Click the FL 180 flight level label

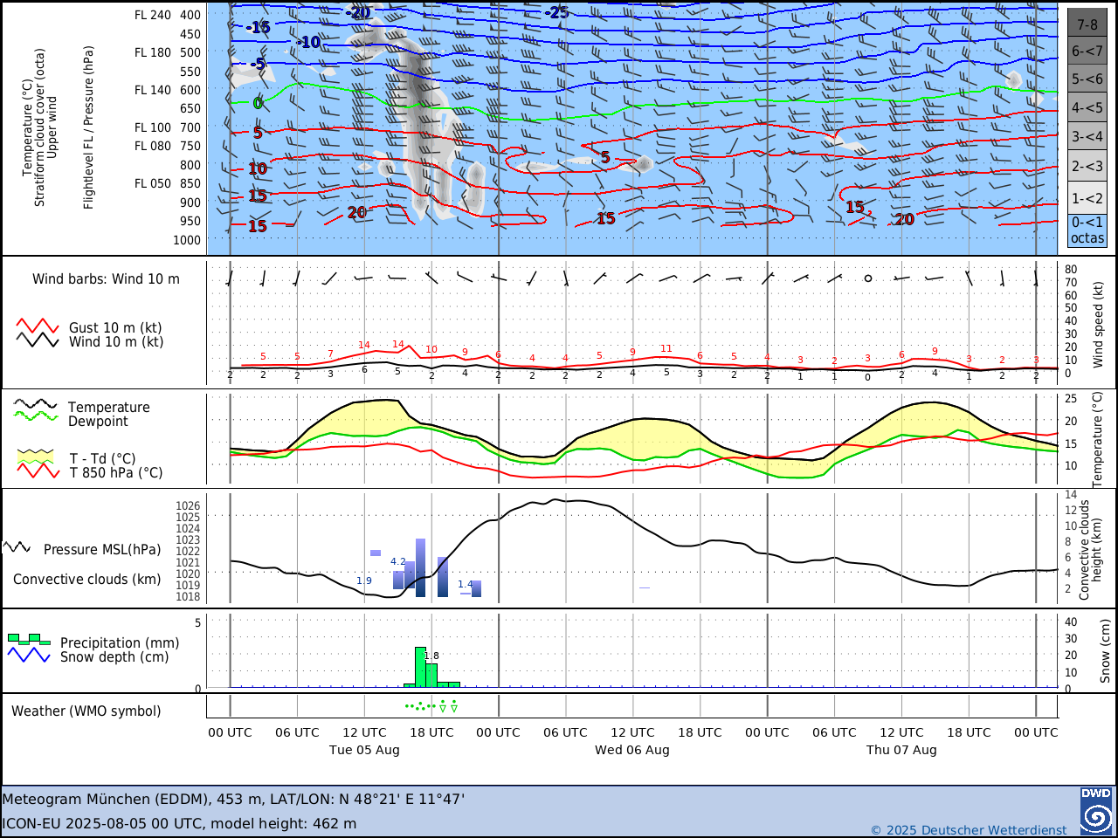[x=153, y=52]
